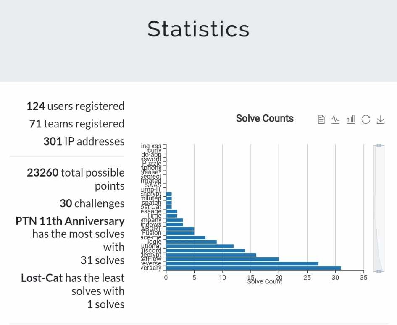The image size is (397, 325).
Task: Open the chart's data view table
Action: click(x=321, y=120)
